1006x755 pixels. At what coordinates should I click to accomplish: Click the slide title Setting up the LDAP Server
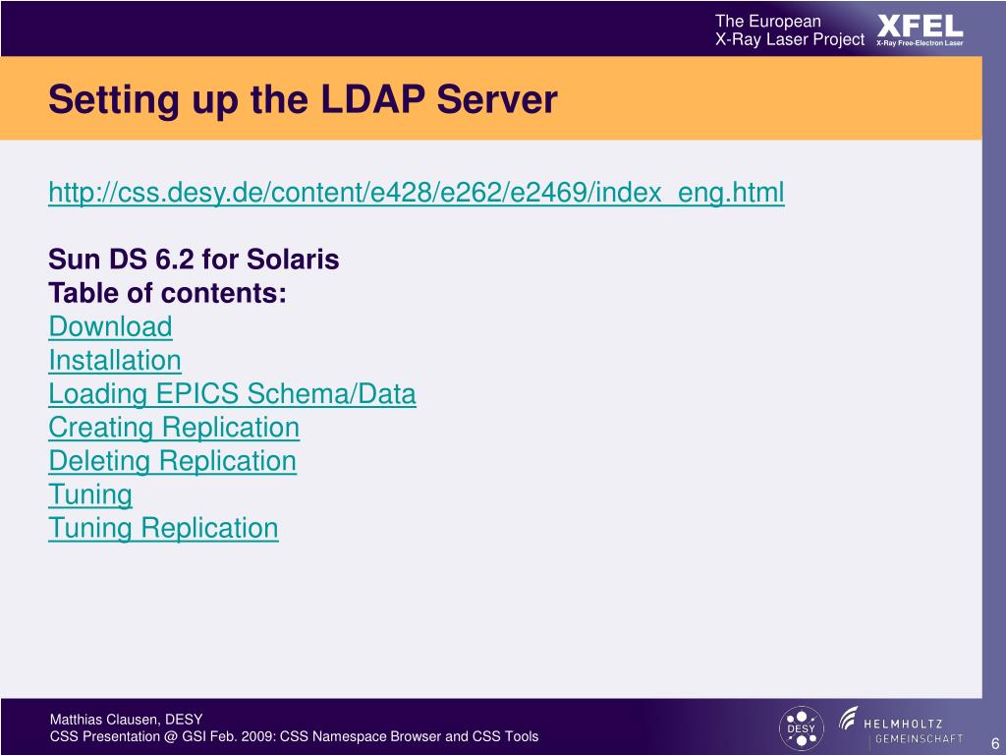tap(303, 99)
